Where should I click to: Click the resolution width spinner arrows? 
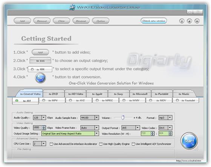click(x=152, y=133)
